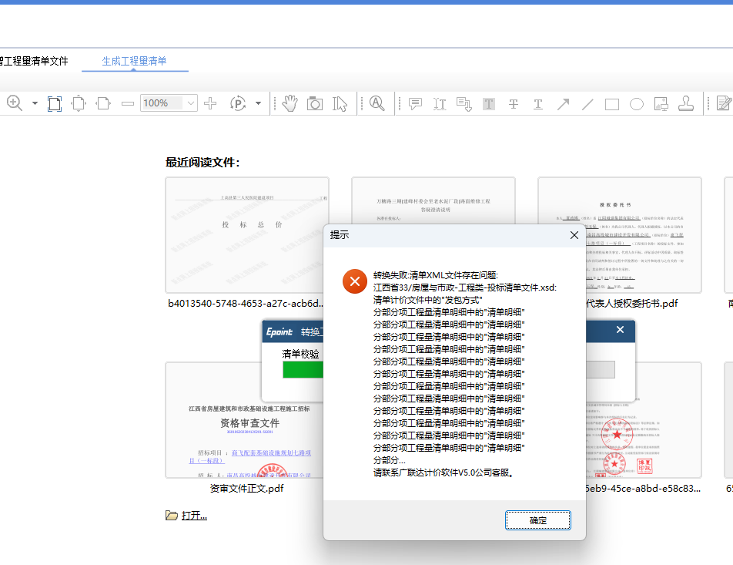Screen dimensions: 733x565
Task: Select the line drawing tool
Action: click(x=587, y=104)
